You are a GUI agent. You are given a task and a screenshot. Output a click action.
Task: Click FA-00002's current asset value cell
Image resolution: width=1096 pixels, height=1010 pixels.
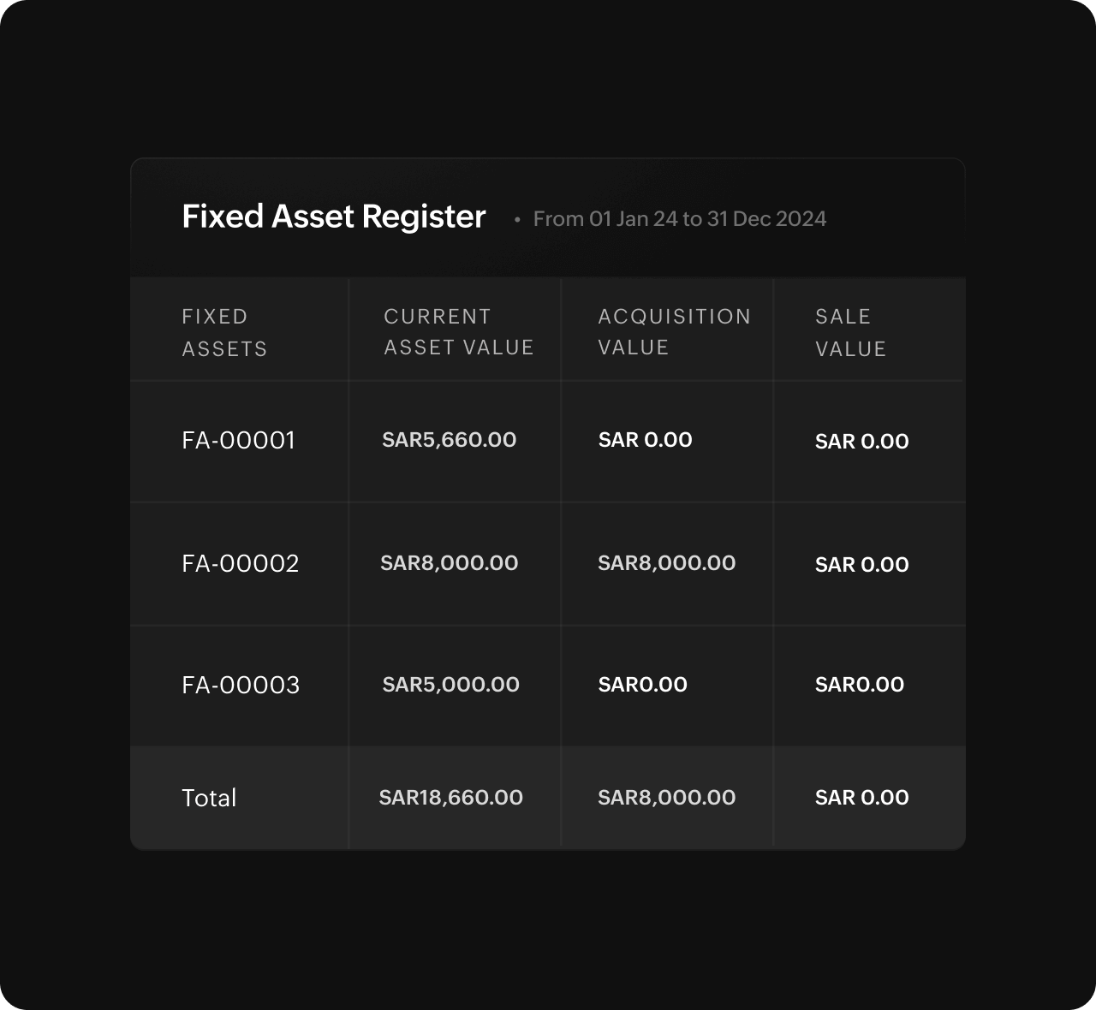pos(449,563)
